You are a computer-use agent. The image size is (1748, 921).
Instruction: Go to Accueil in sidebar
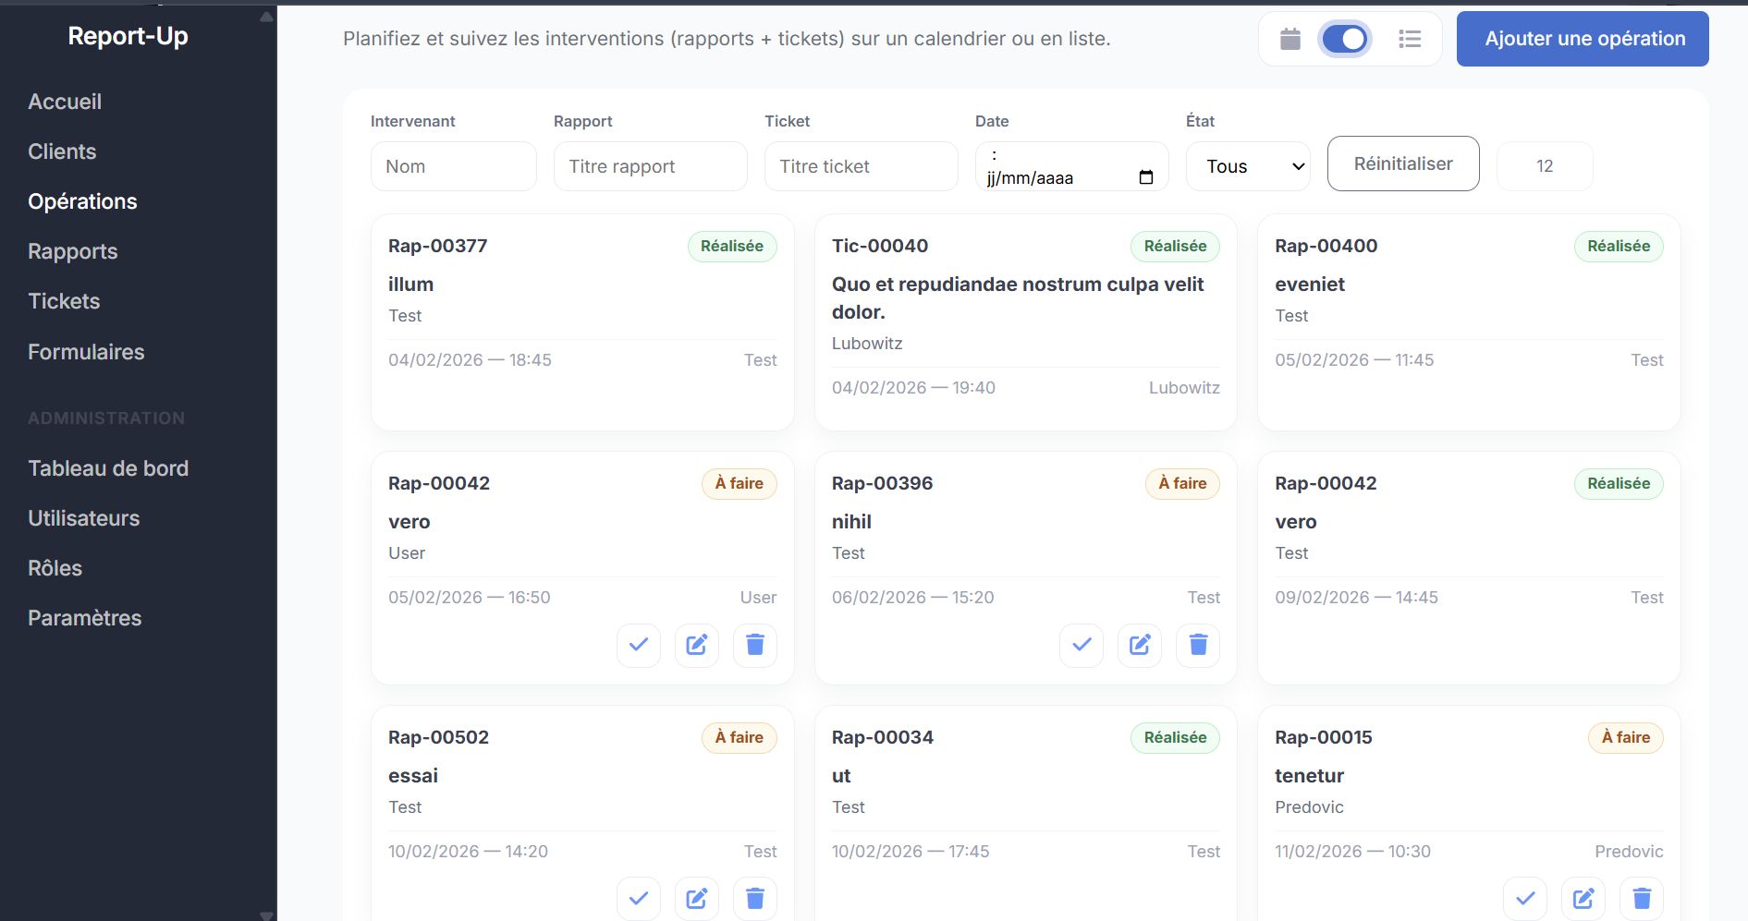[65, 102]
